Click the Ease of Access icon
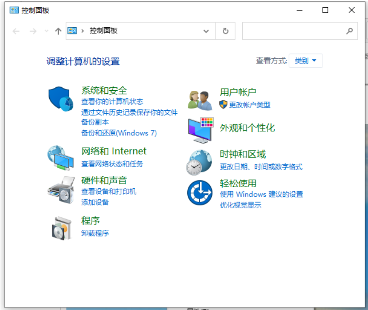The width and height of the screenshot is (368, 310). tap(199, 192)
